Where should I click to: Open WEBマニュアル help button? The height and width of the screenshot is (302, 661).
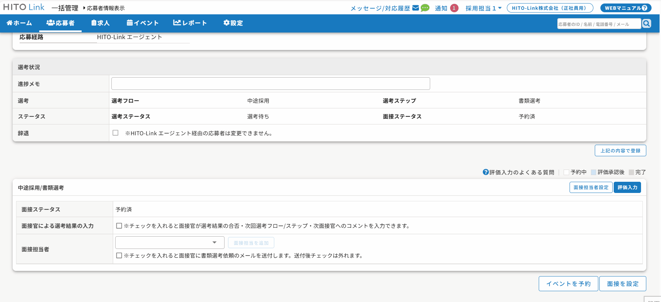point(626,8)
